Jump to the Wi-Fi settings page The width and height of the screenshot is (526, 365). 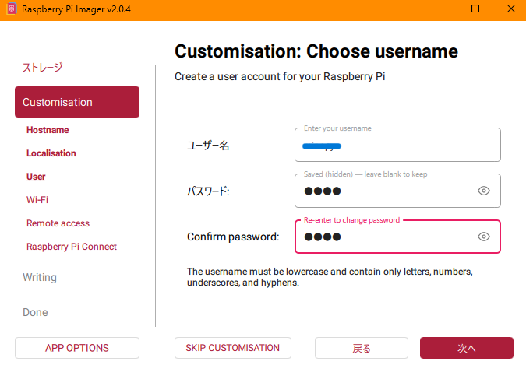click(x=37, y=200)
